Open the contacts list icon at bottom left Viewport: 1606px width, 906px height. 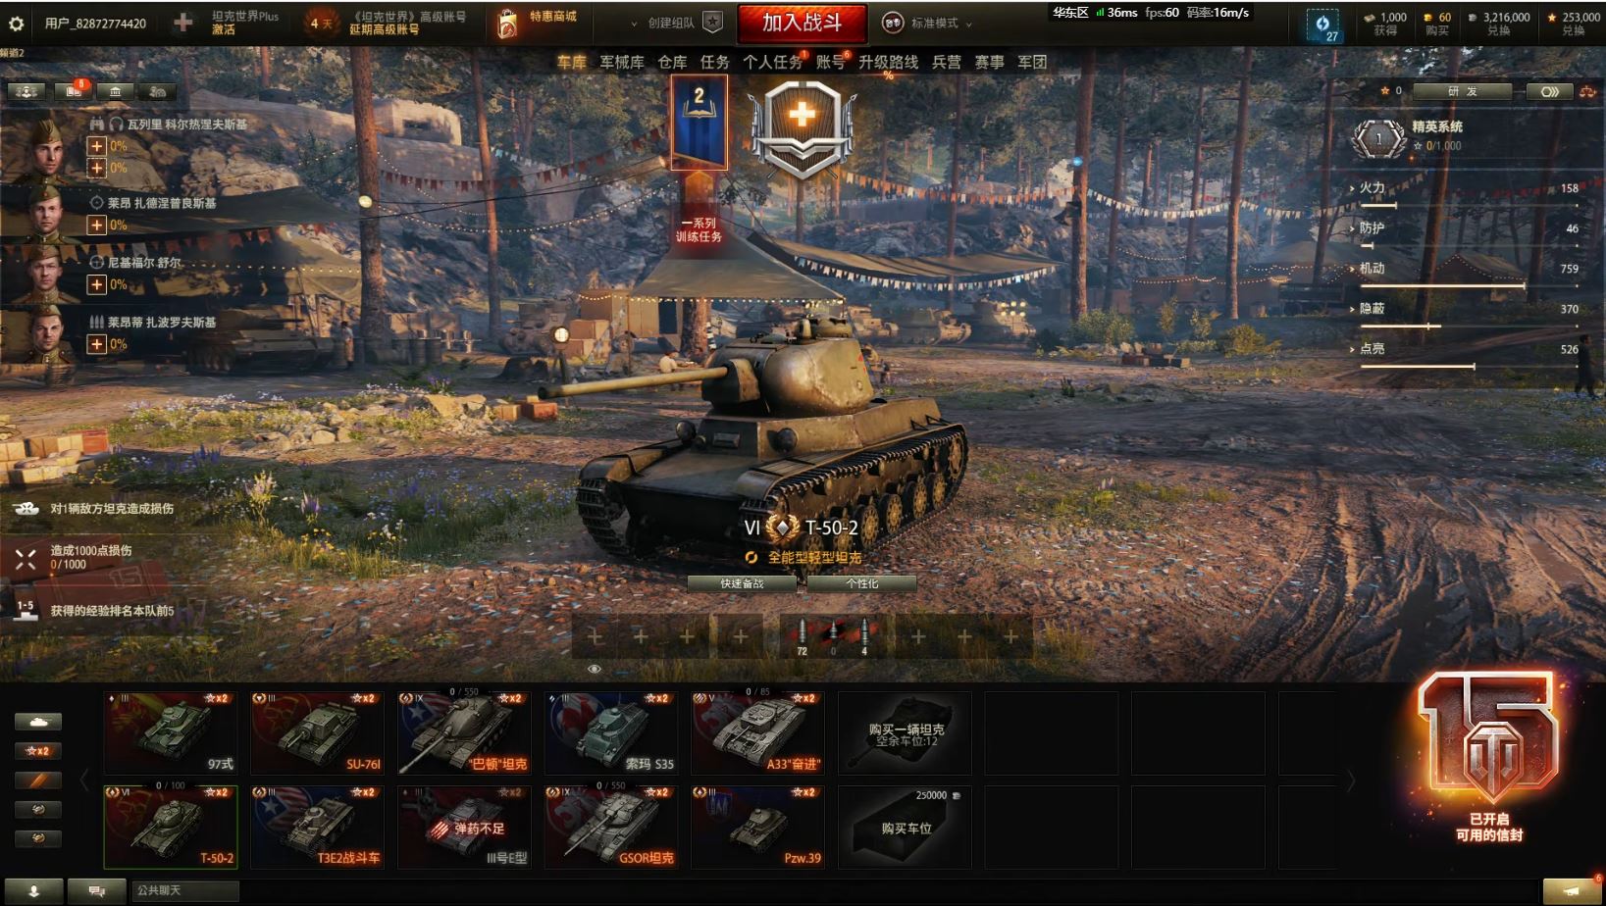click(x=32, y=890)
